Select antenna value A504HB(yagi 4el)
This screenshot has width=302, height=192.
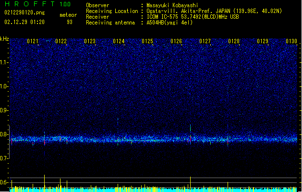point(169,23)
